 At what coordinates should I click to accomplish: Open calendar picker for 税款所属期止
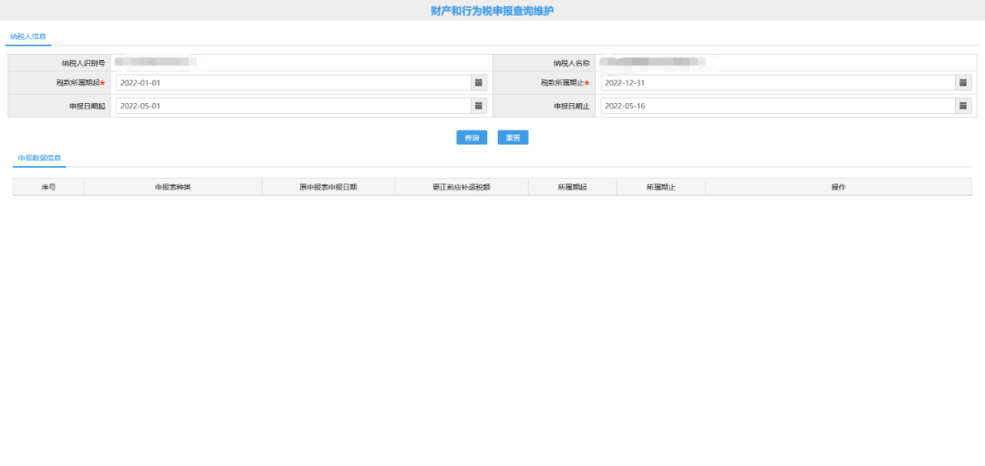click(962, 83)
